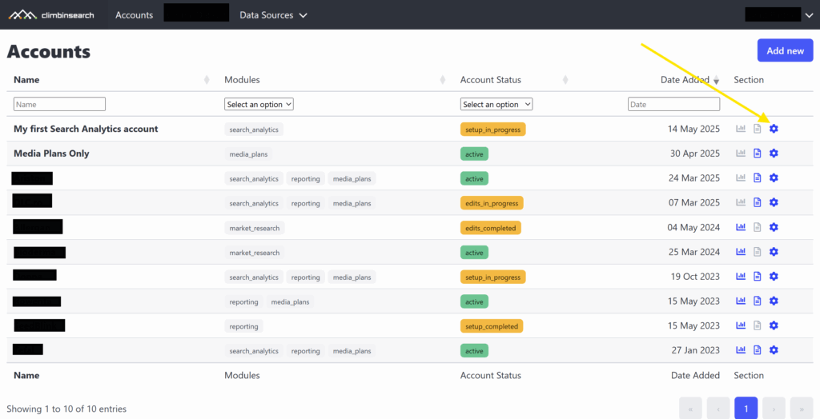Open document icon in 15 May 2023 active row
The height and width of the screenshot is (419, 820).
pyautogui.click(x=758, y=301)
